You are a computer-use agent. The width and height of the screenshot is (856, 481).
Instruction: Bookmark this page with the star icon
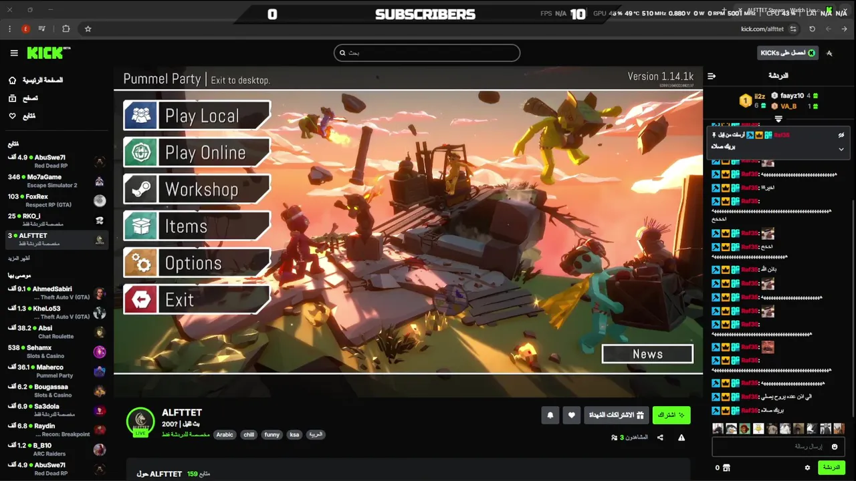(88, 29)
